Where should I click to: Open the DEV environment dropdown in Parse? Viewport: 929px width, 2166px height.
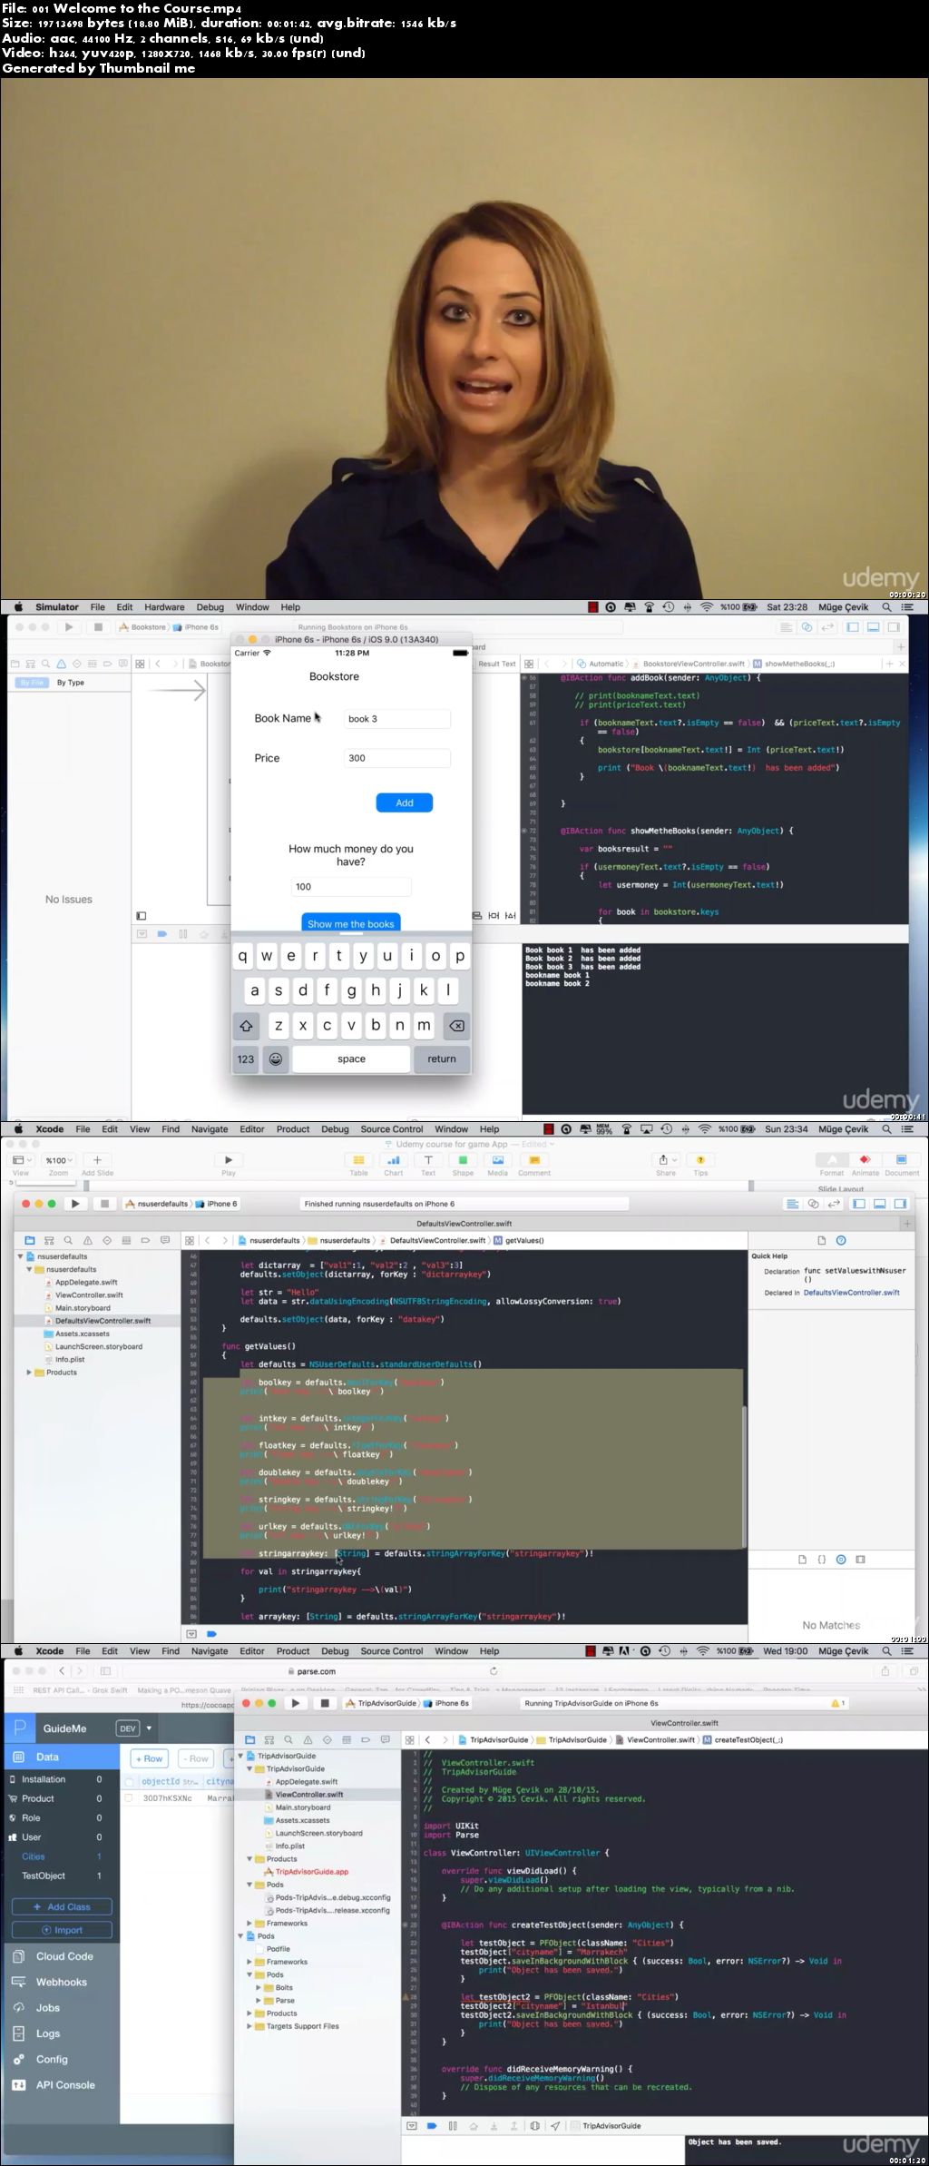134,1728
